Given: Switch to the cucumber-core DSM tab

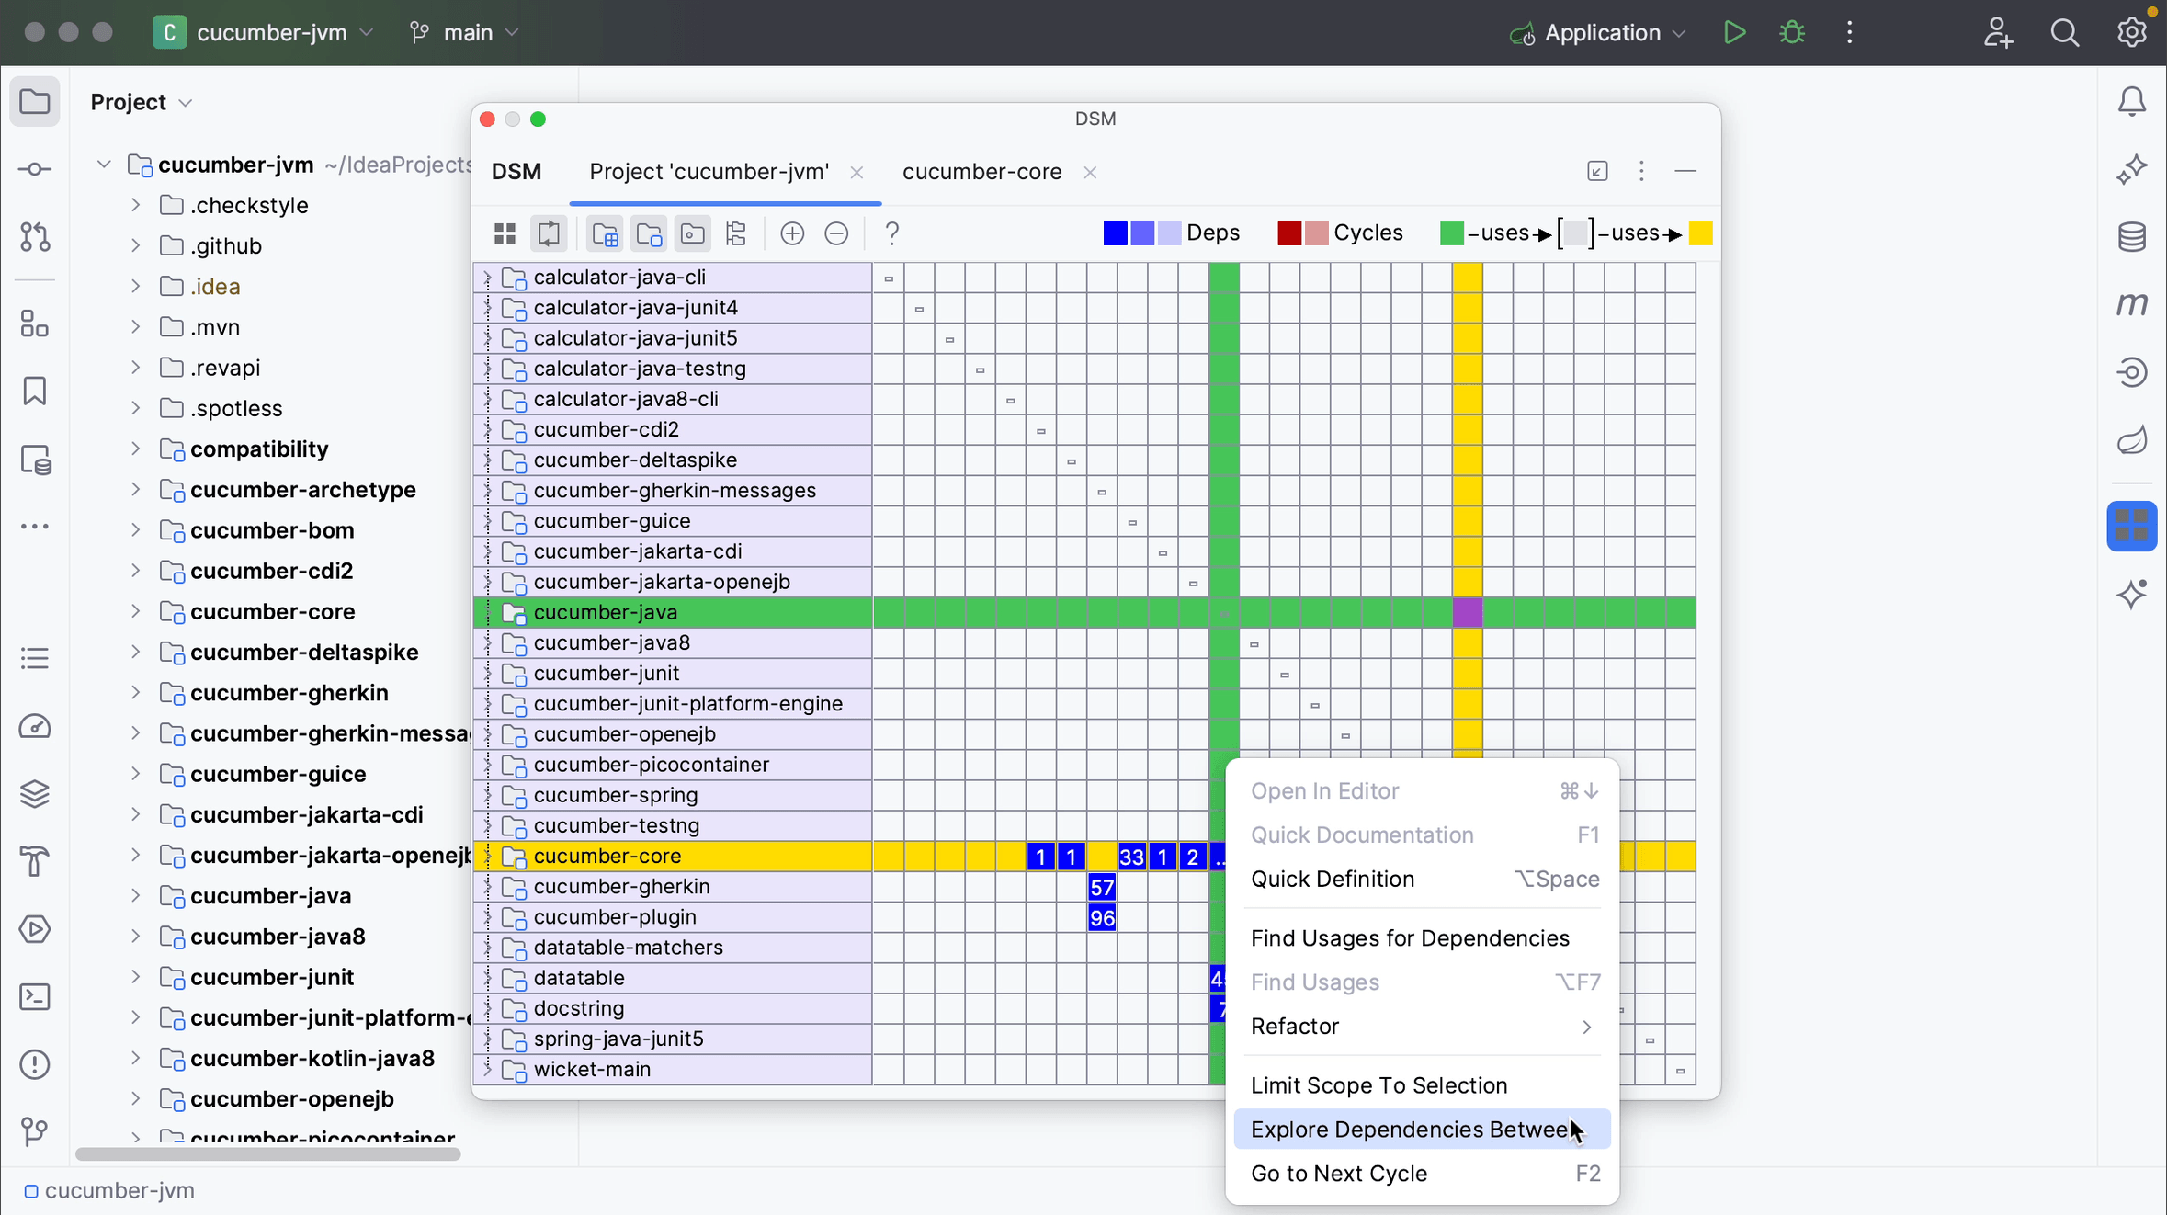Looking at the screenshot, I should pyautogui.click(x=981, y=172).
